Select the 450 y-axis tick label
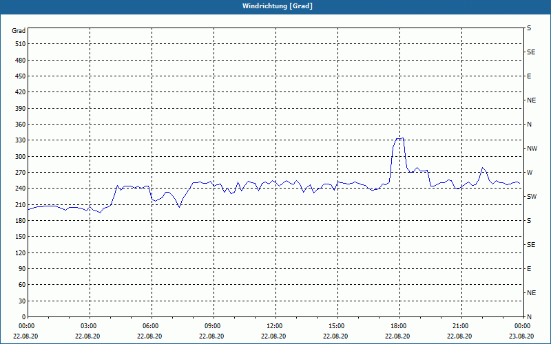Image resolution: width=551 pixels, height=344 pixels. pyautogui.click(x=20, y=76)
